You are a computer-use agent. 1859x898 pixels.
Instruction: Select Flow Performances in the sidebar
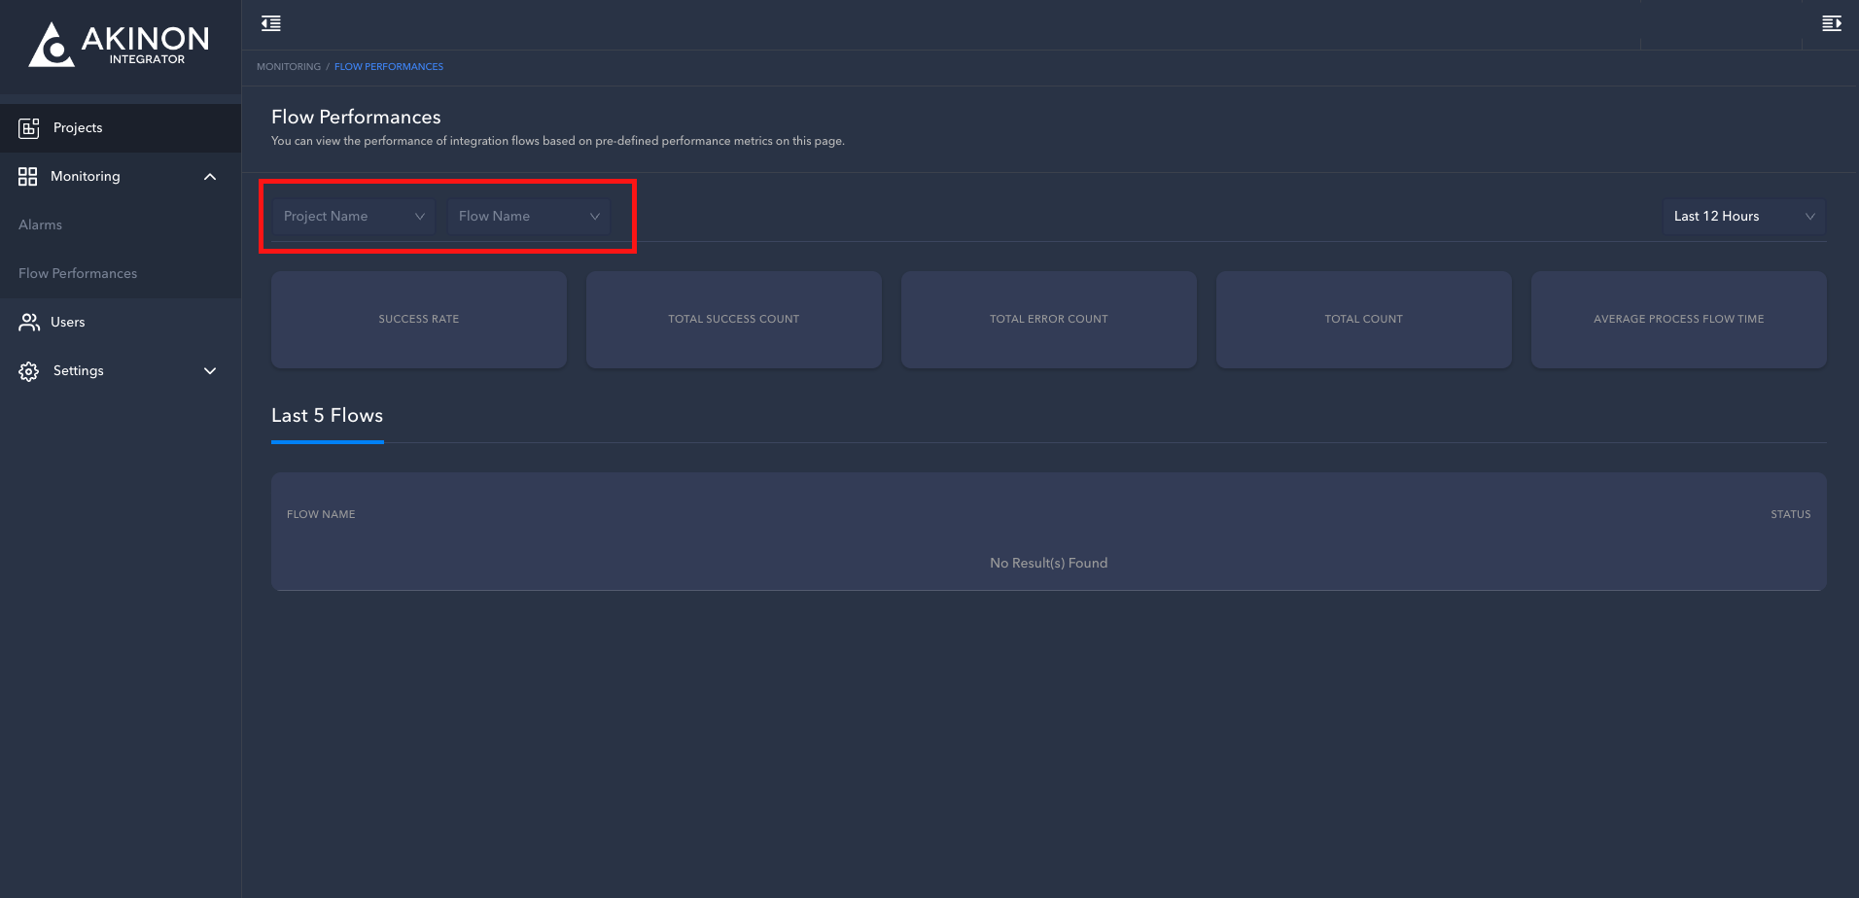click(x=78, y=274)
